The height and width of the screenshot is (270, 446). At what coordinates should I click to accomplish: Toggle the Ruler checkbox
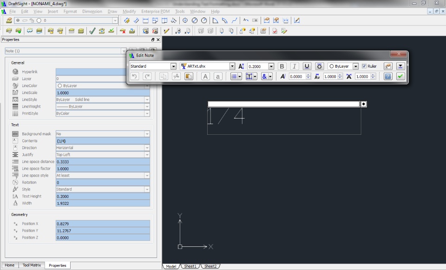(364, 66)
